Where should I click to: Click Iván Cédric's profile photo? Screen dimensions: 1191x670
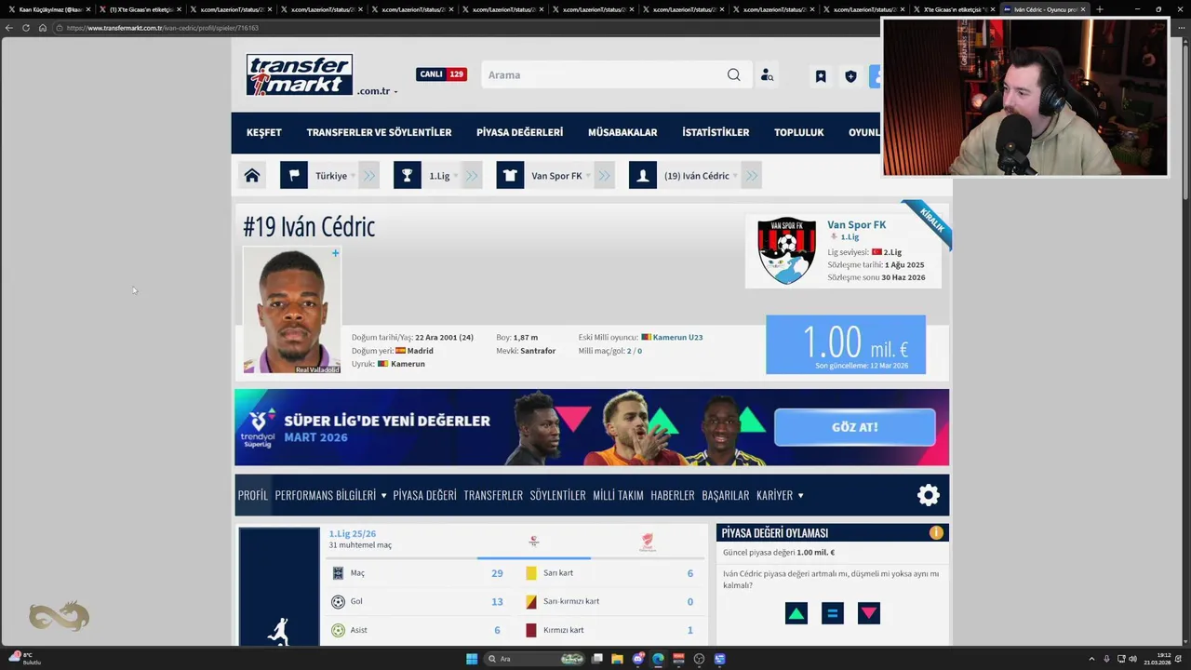pos(292,310)
